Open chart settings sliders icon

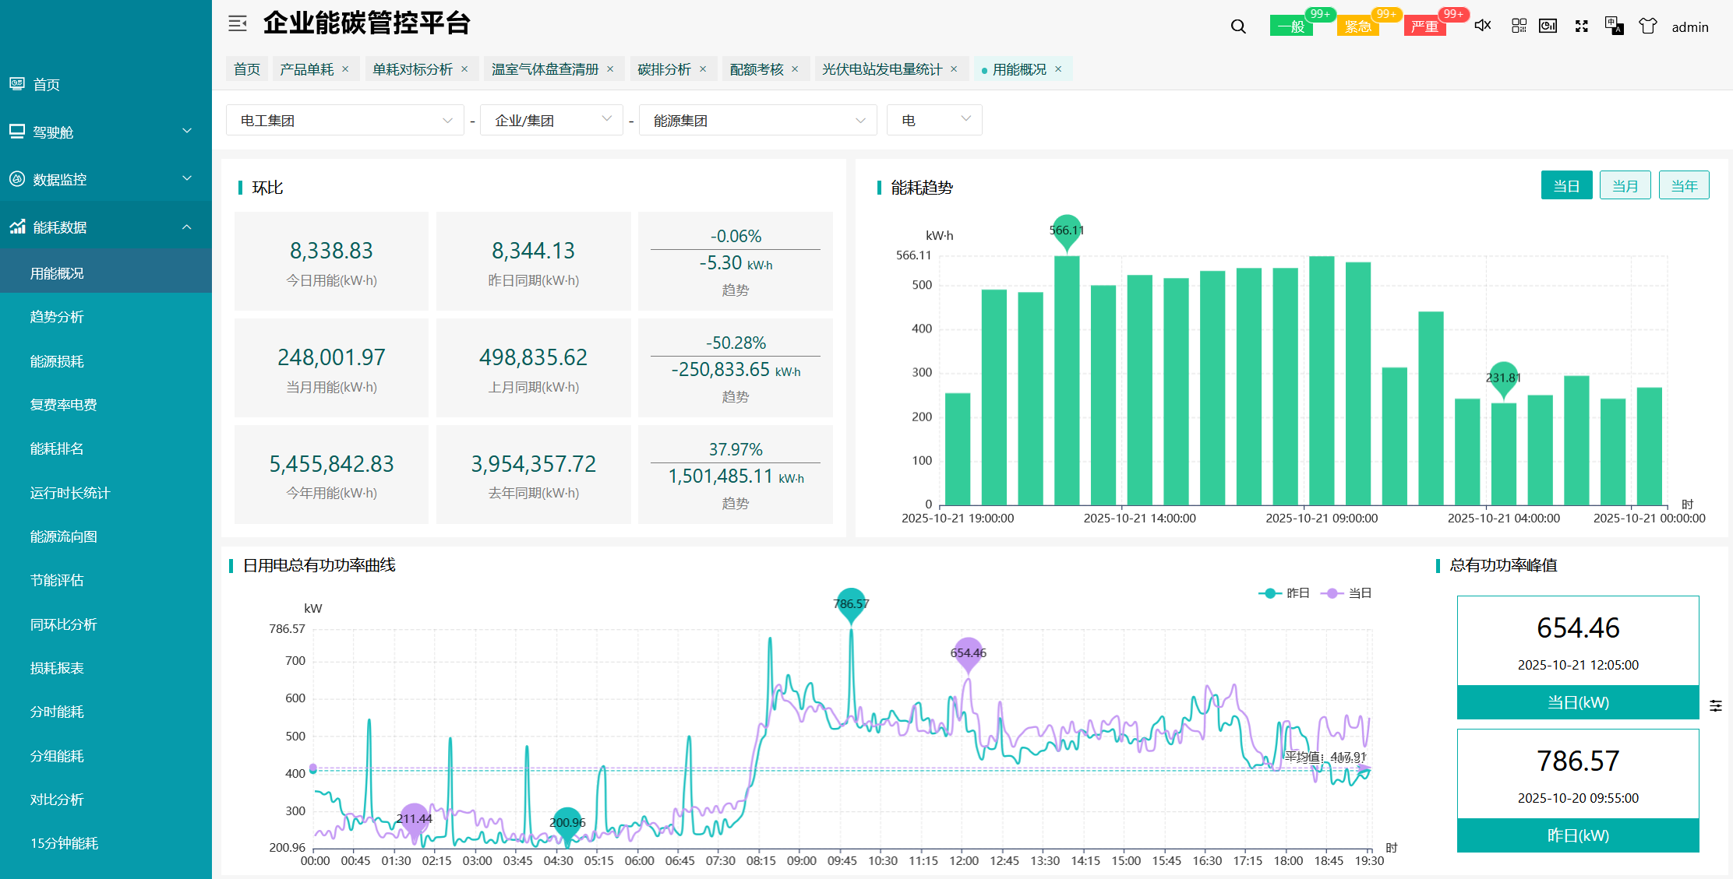1716,705
